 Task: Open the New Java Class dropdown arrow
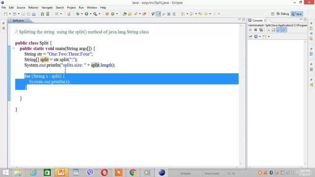(x=117, y=14)
